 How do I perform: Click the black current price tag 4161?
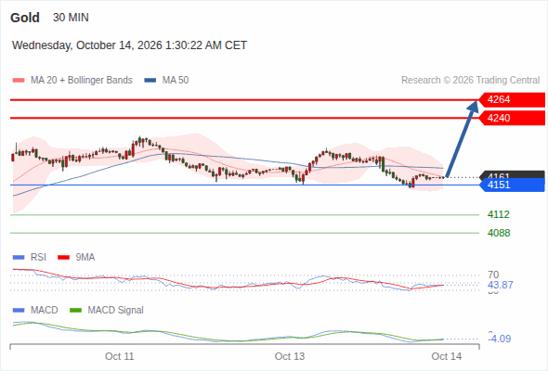(x=512, y=175)
